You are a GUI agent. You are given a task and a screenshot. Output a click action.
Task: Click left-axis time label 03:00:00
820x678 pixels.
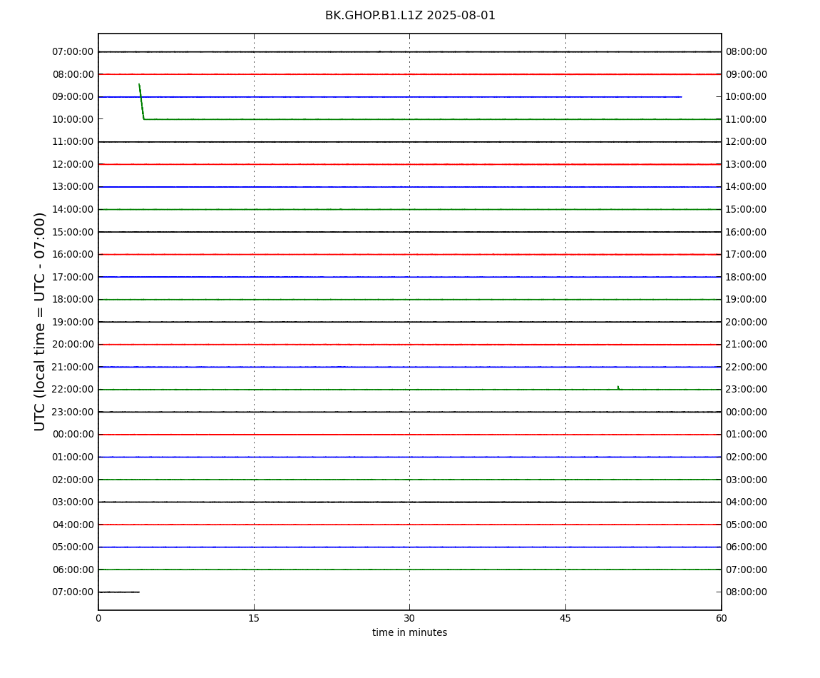73,502
